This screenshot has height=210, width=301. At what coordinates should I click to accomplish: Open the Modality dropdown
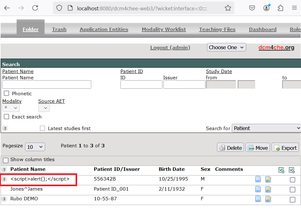[x=11, y=108]
